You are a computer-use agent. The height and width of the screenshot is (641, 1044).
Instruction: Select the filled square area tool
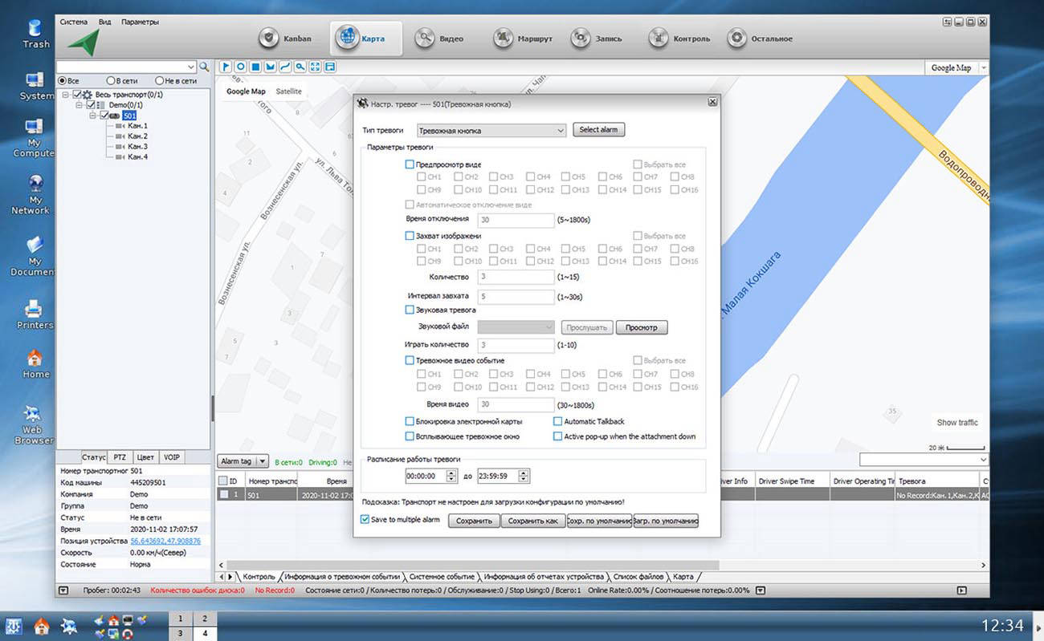(255, 67)
